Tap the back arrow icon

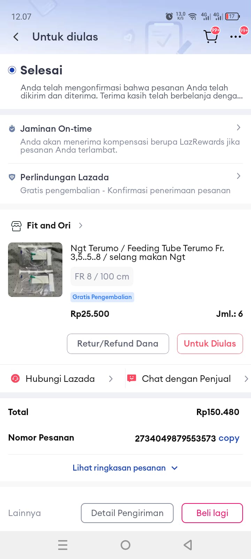point(16,37)
